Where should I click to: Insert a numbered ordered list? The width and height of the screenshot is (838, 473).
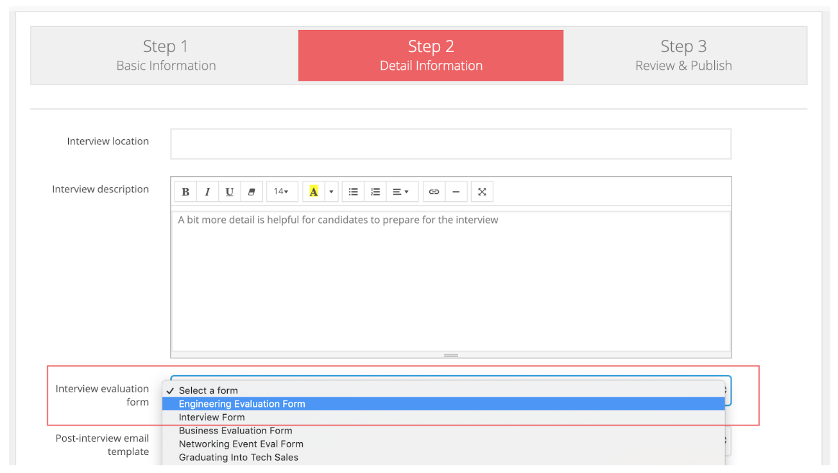click(x=375, y=192)
